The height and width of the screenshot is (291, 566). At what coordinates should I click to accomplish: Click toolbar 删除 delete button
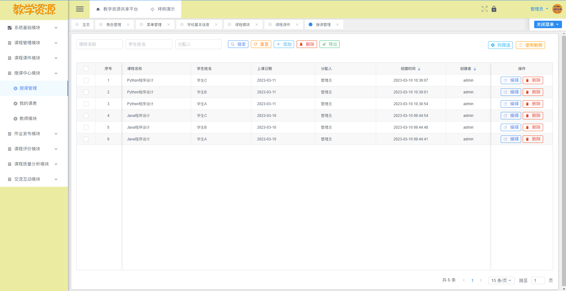point(307,44)
